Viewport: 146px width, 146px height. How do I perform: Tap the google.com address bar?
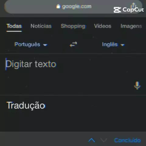click(73, 6)
